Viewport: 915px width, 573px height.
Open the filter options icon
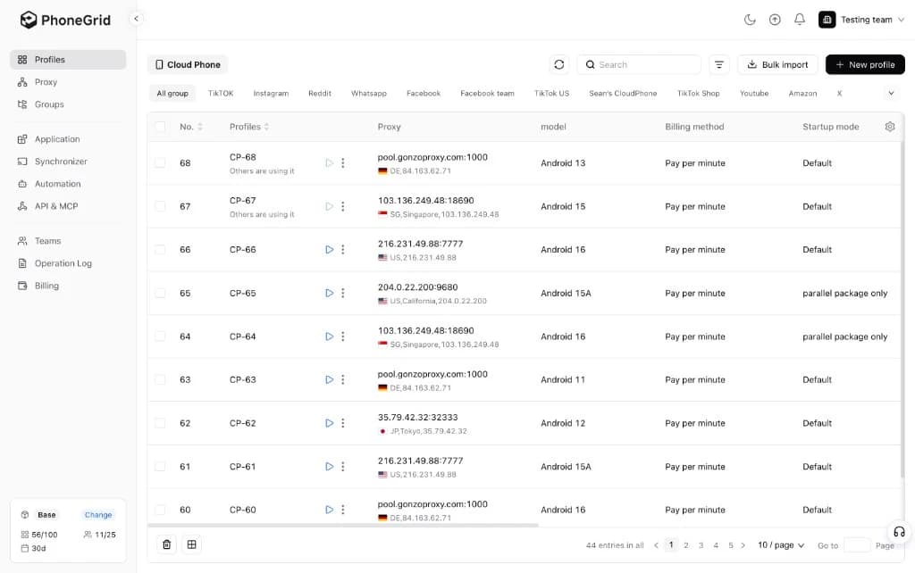719,64
